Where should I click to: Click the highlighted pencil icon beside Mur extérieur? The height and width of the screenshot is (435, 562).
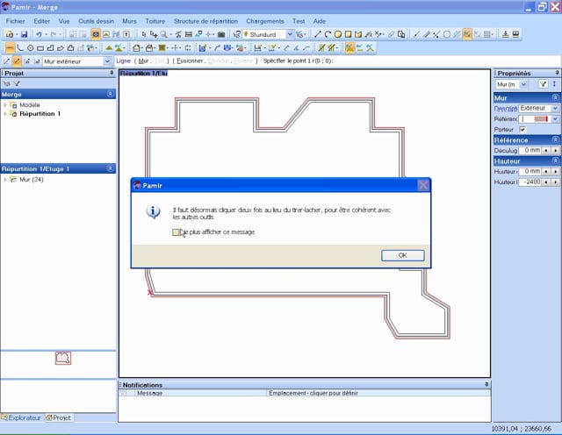point(17,61)
